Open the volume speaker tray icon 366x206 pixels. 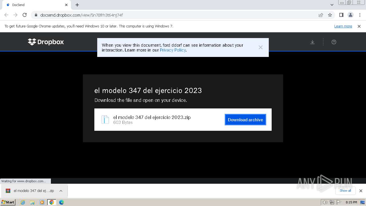point(325,202)
